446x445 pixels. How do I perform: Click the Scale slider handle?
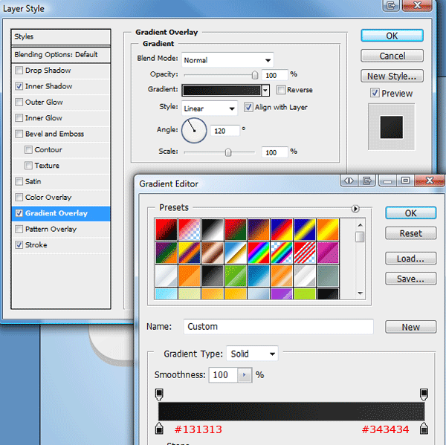coord(228,152)
